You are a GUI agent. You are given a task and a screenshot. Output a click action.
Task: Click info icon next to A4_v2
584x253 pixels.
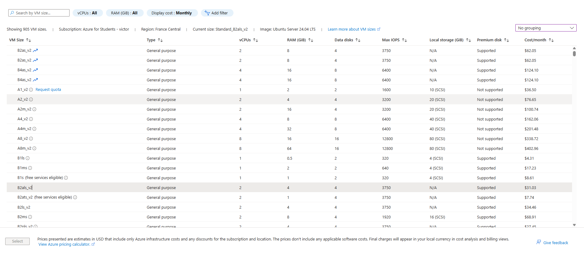(x=31, y=119)
